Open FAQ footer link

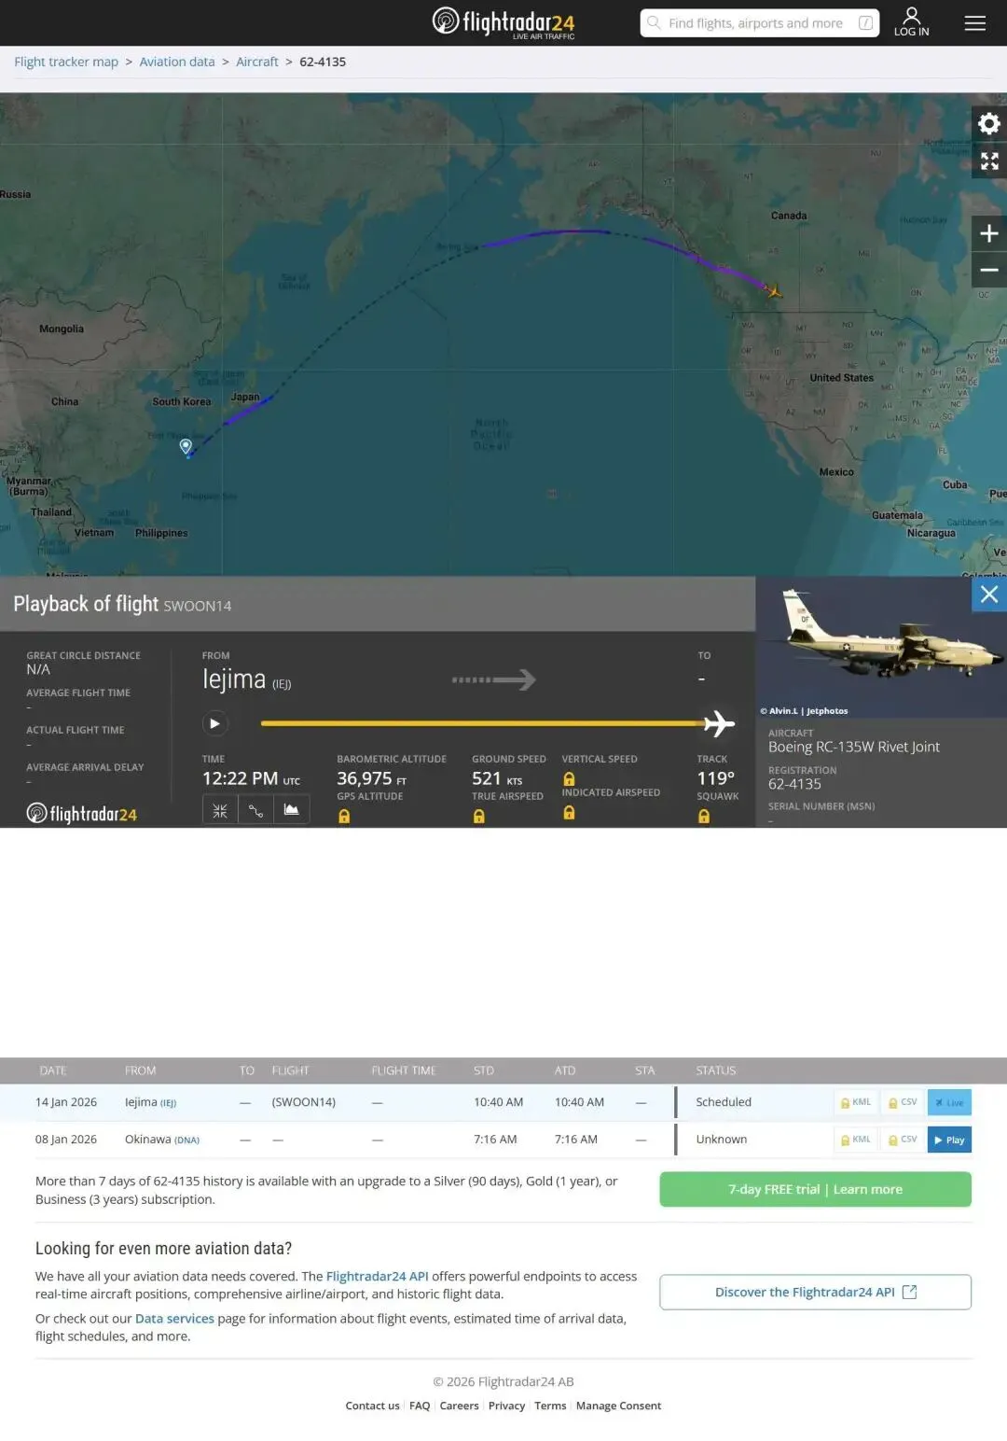click(x=420, y=1406)
